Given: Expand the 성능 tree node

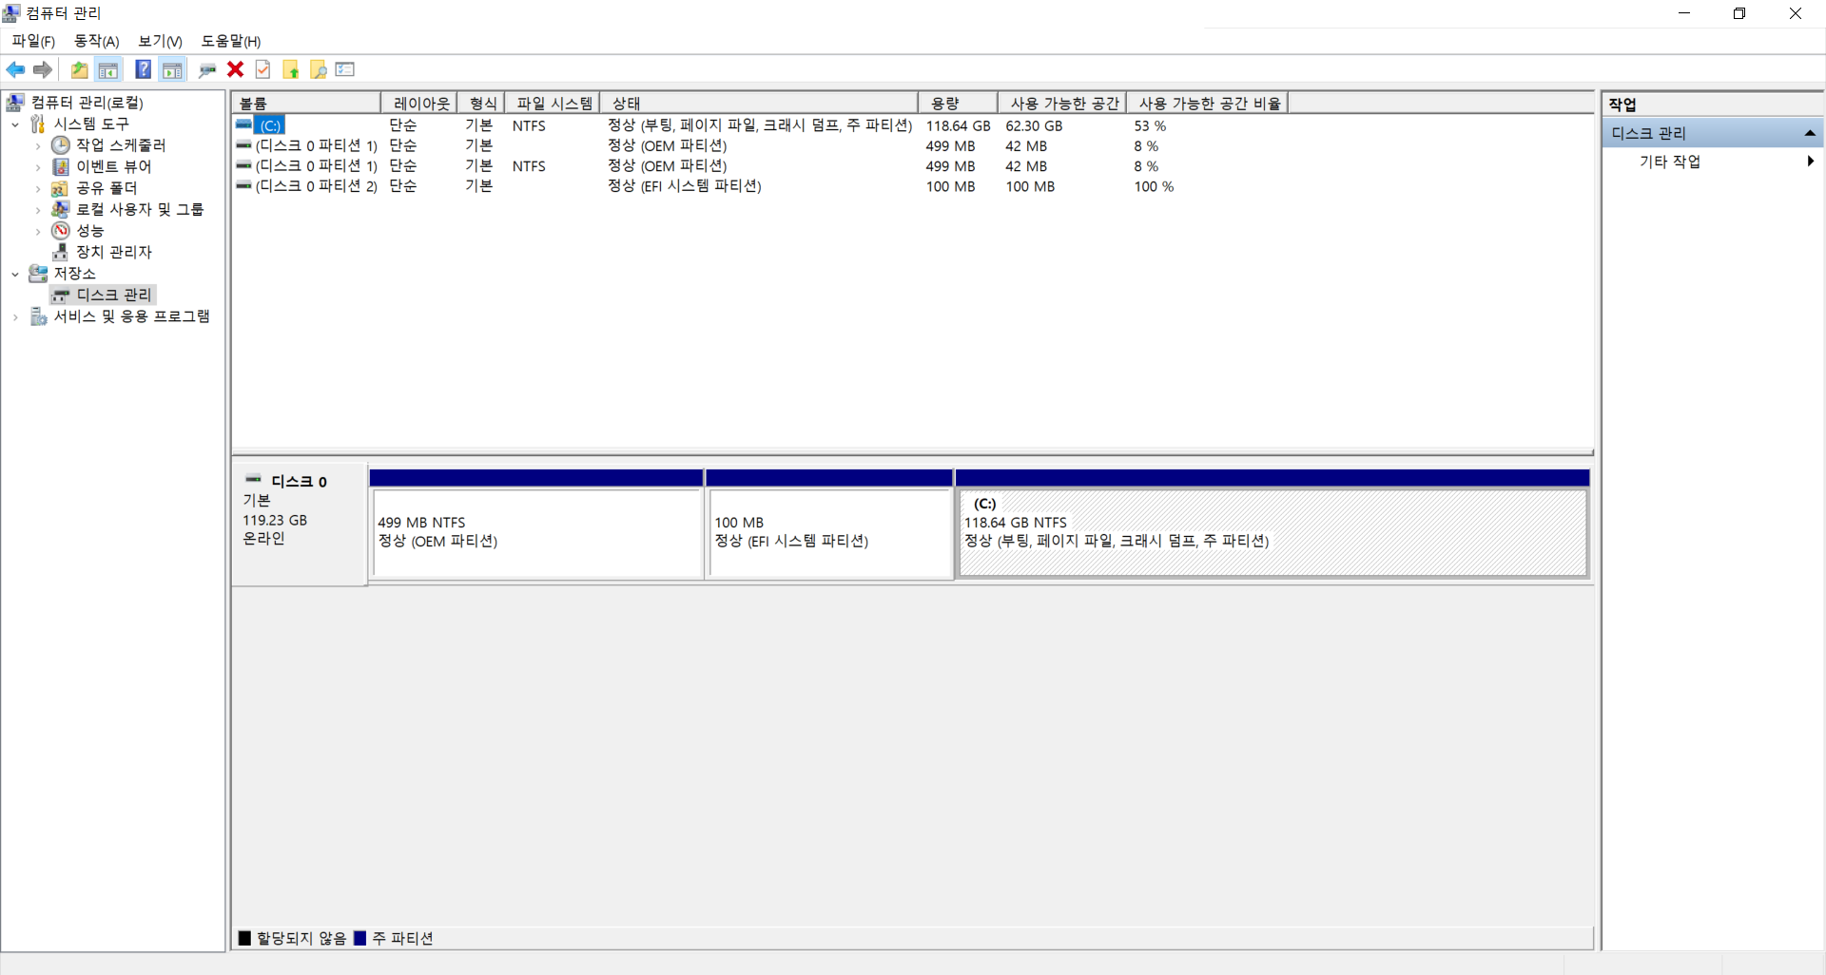Looking at the screenshot, I should point(38,231).
